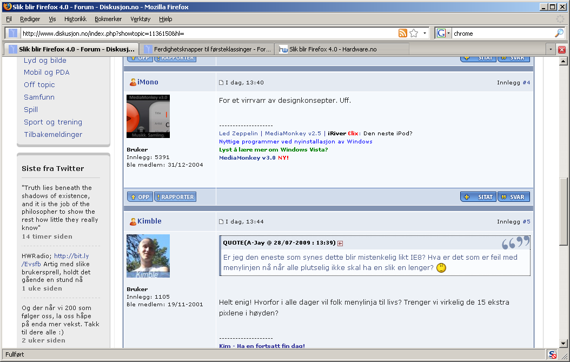Click the site favicon in the address bar
This screenshot has height=362, width=570.
coord(13,34)
